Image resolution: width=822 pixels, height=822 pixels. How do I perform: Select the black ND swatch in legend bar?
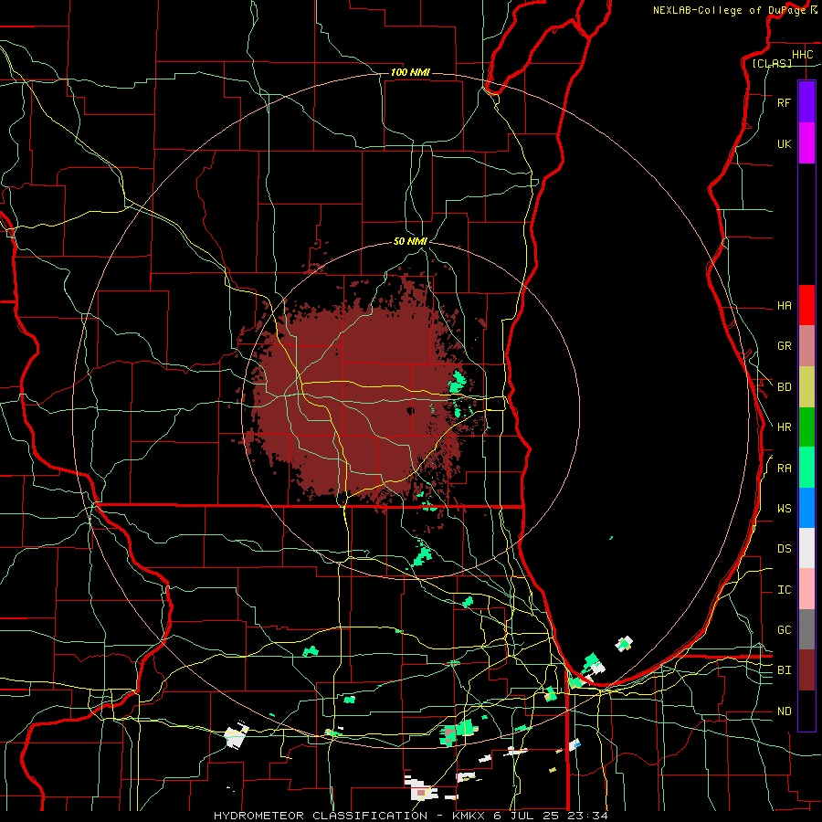[x=806, y=711]
